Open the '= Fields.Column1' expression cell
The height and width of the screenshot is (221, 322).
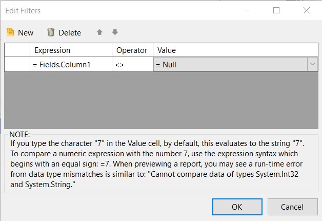71,65
